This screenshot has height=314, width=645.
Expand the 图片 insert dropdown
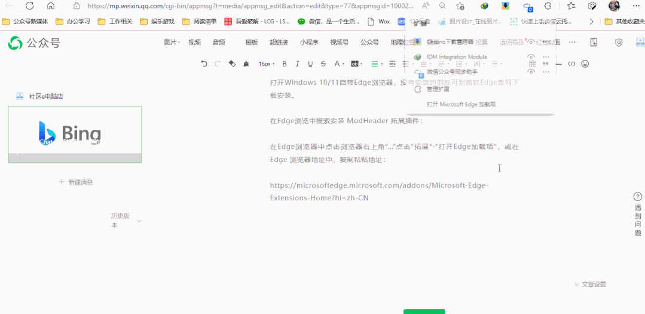coord(172,42)
